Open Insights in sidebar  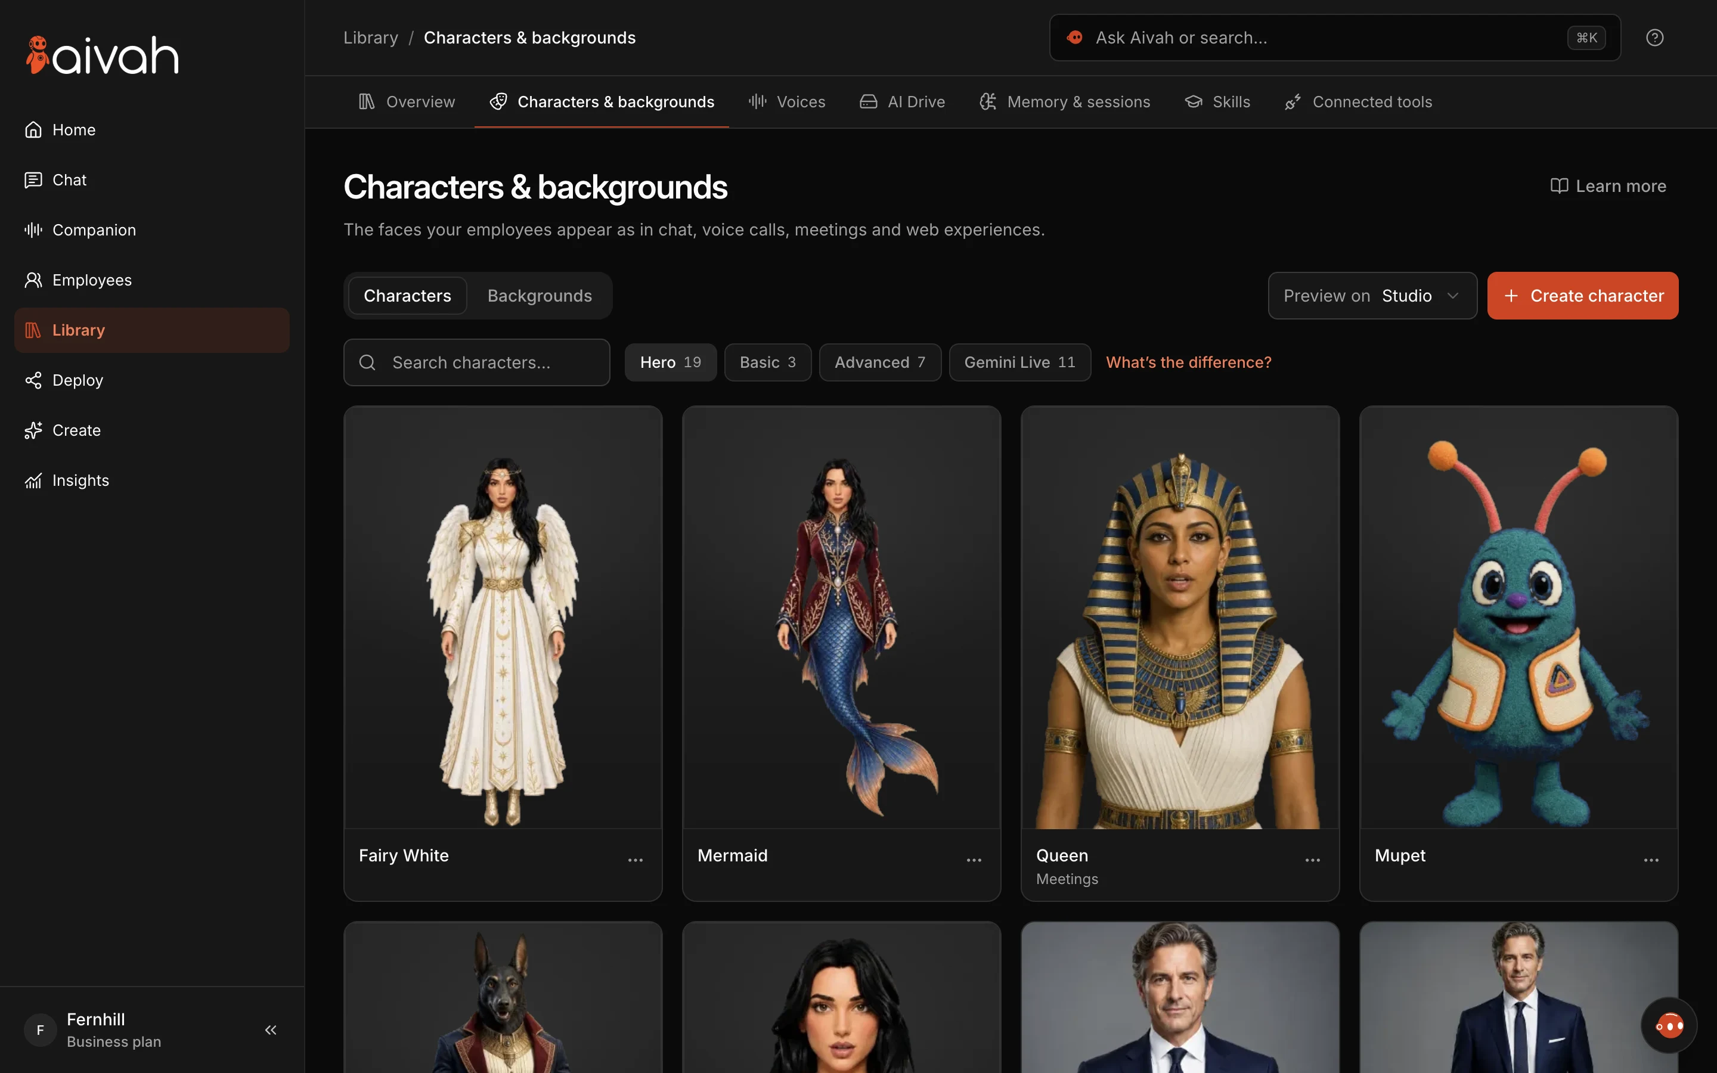(152, 480)
